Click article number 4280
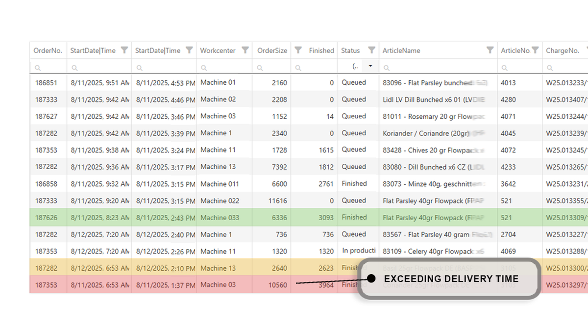The width and height of the screenshot is (588, 331). 508,100
